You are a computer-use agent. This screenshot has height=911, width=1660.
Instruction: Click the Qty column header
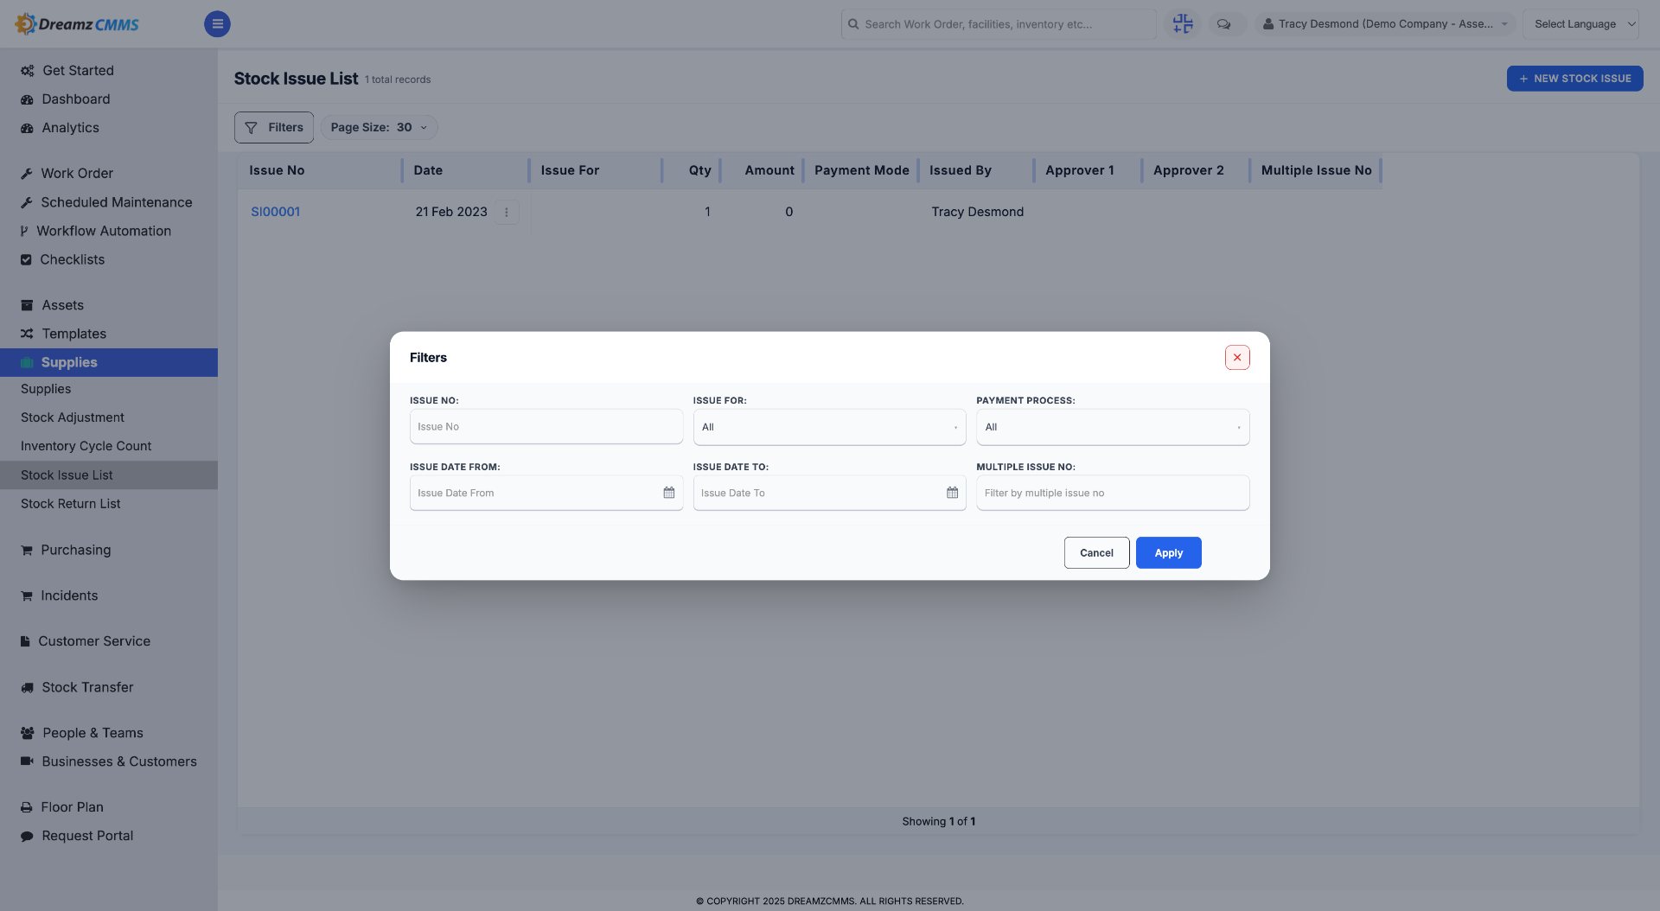[x=699, y=171]
